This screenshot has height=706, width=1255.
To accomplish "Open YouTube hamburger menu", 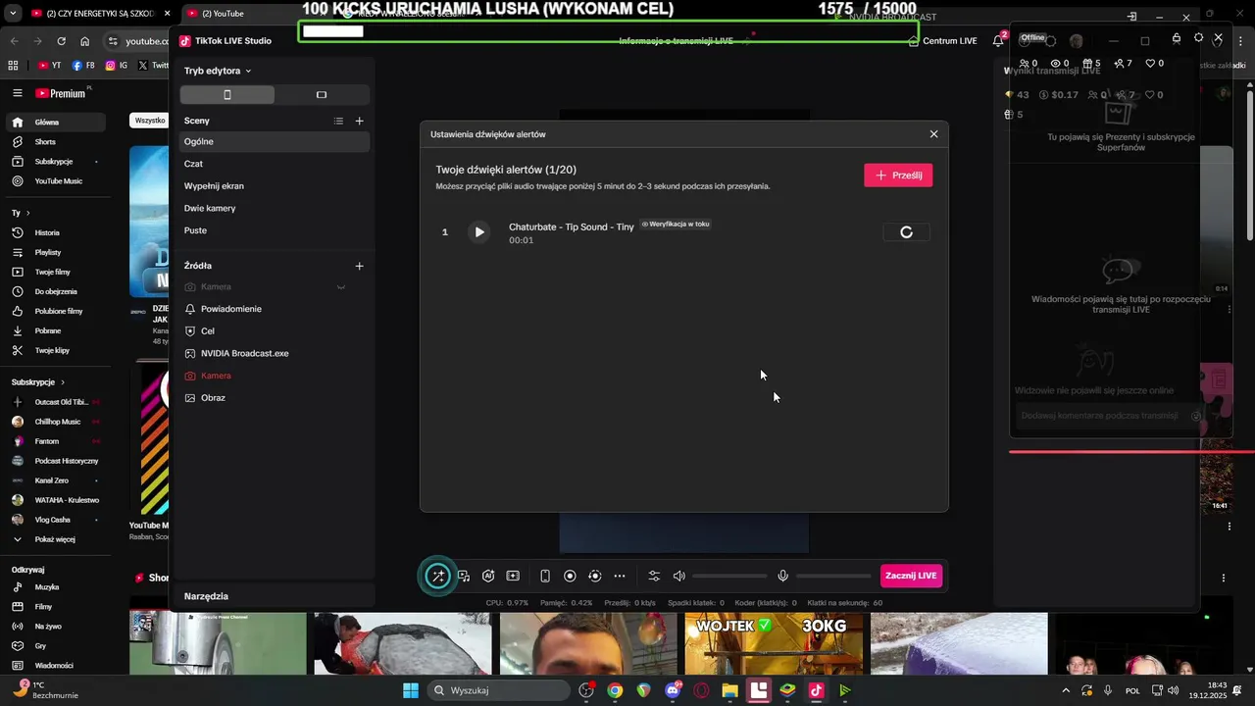I will [x=18, y=93].
